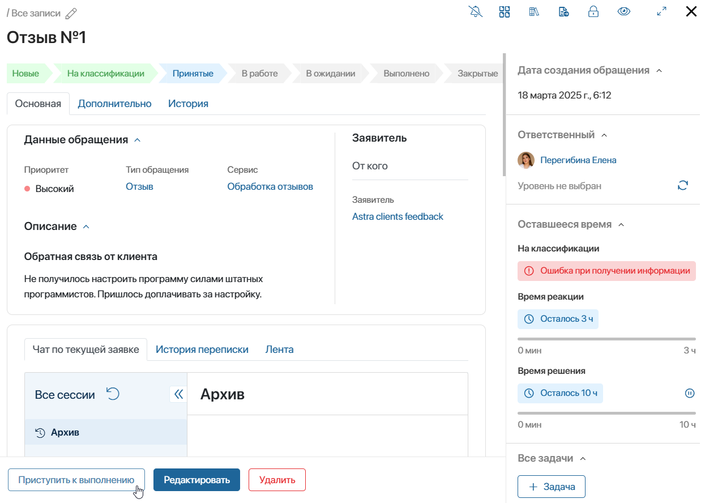Refresh responsibility level with the reload icon

tap(683, 185)
